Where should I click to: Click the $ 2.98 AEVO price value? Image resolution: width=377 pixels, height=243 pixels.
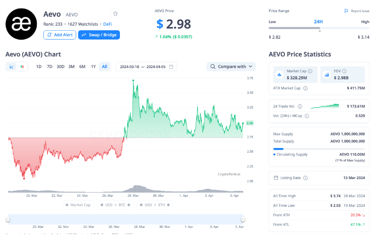point(174,24)
